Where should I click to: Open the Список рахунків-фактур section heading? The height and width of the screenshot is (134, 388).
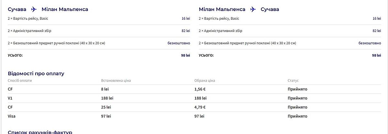coord(40,132)
